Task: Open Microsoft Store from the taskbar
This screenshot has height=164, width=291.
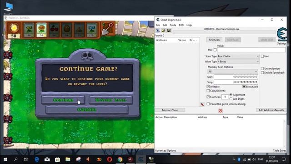Action: 57,159
